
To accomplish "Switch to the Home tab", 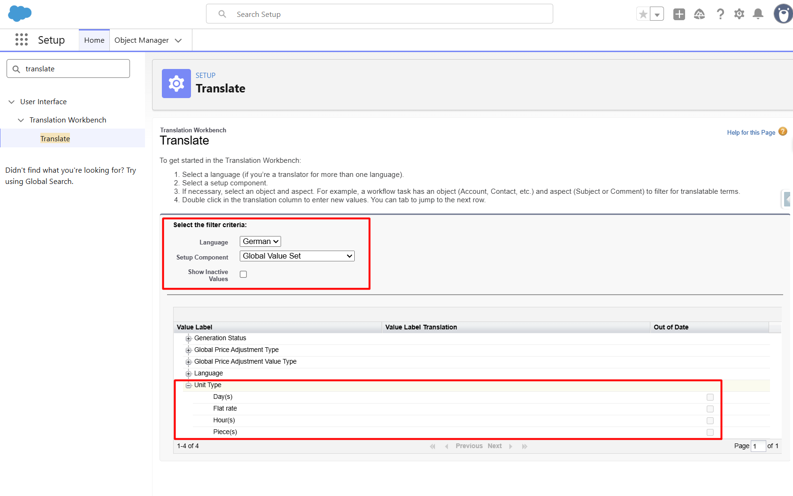I will click(94, 40).
